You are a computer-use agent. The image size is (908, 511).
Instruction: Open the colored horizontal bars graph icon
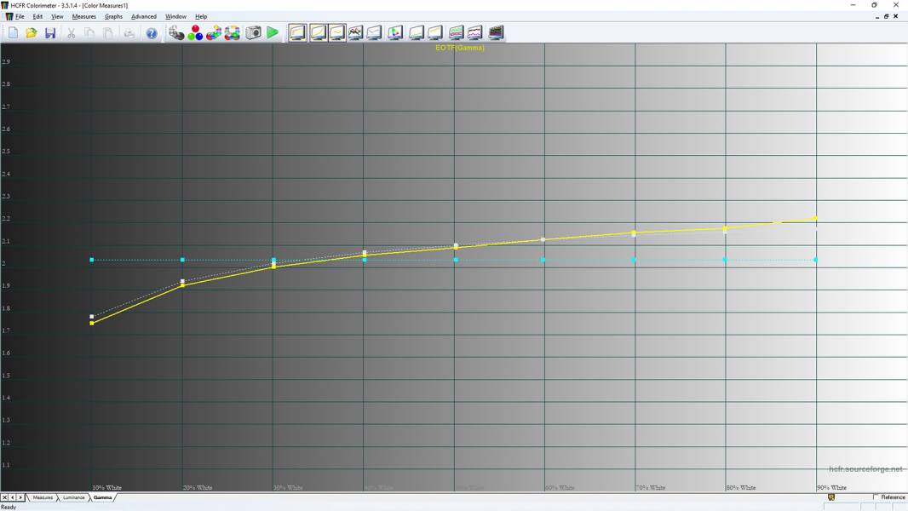457,32
